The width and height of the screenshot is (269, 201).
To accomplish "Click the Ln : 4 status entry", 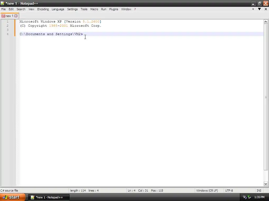I will pos(132,191).
